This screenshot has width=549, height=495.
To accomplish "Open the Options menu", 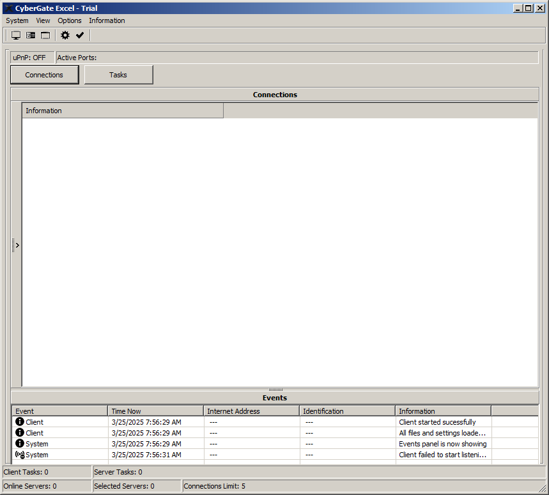I will point(70,20).
